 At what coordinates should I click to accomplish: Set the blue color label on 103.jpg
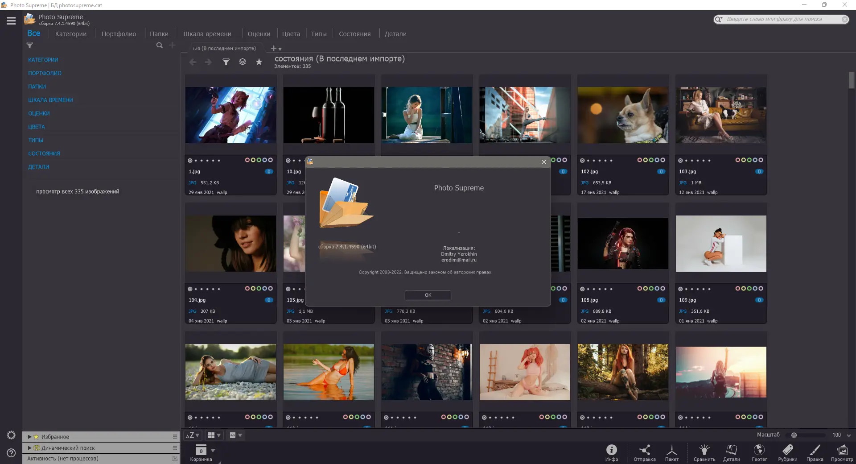(755, 160)
